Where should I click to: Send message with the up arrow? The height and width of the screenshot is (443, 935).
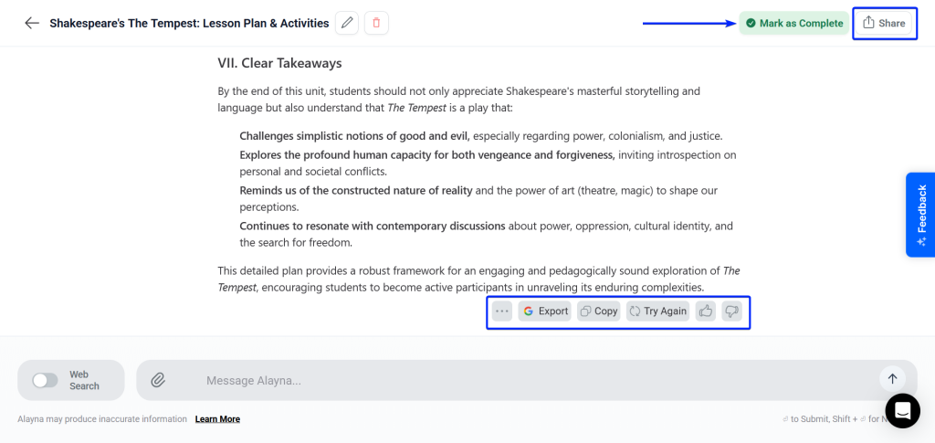[x=892, y=379]
